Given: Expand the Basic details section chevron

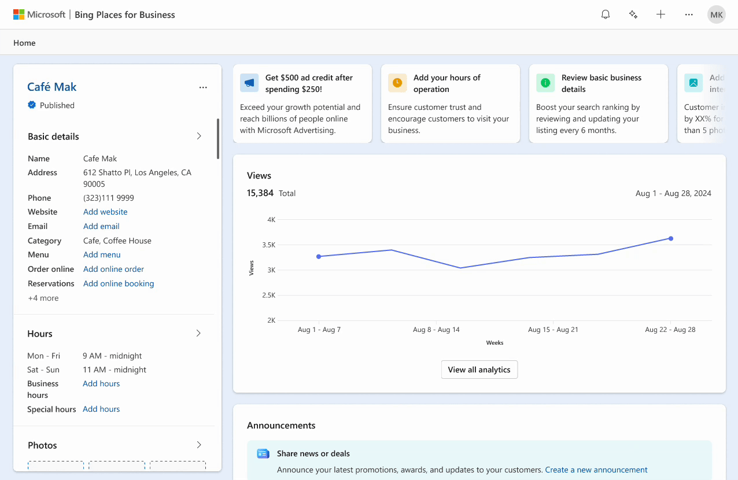Looking at the screenshot, I should click(199, 136).
